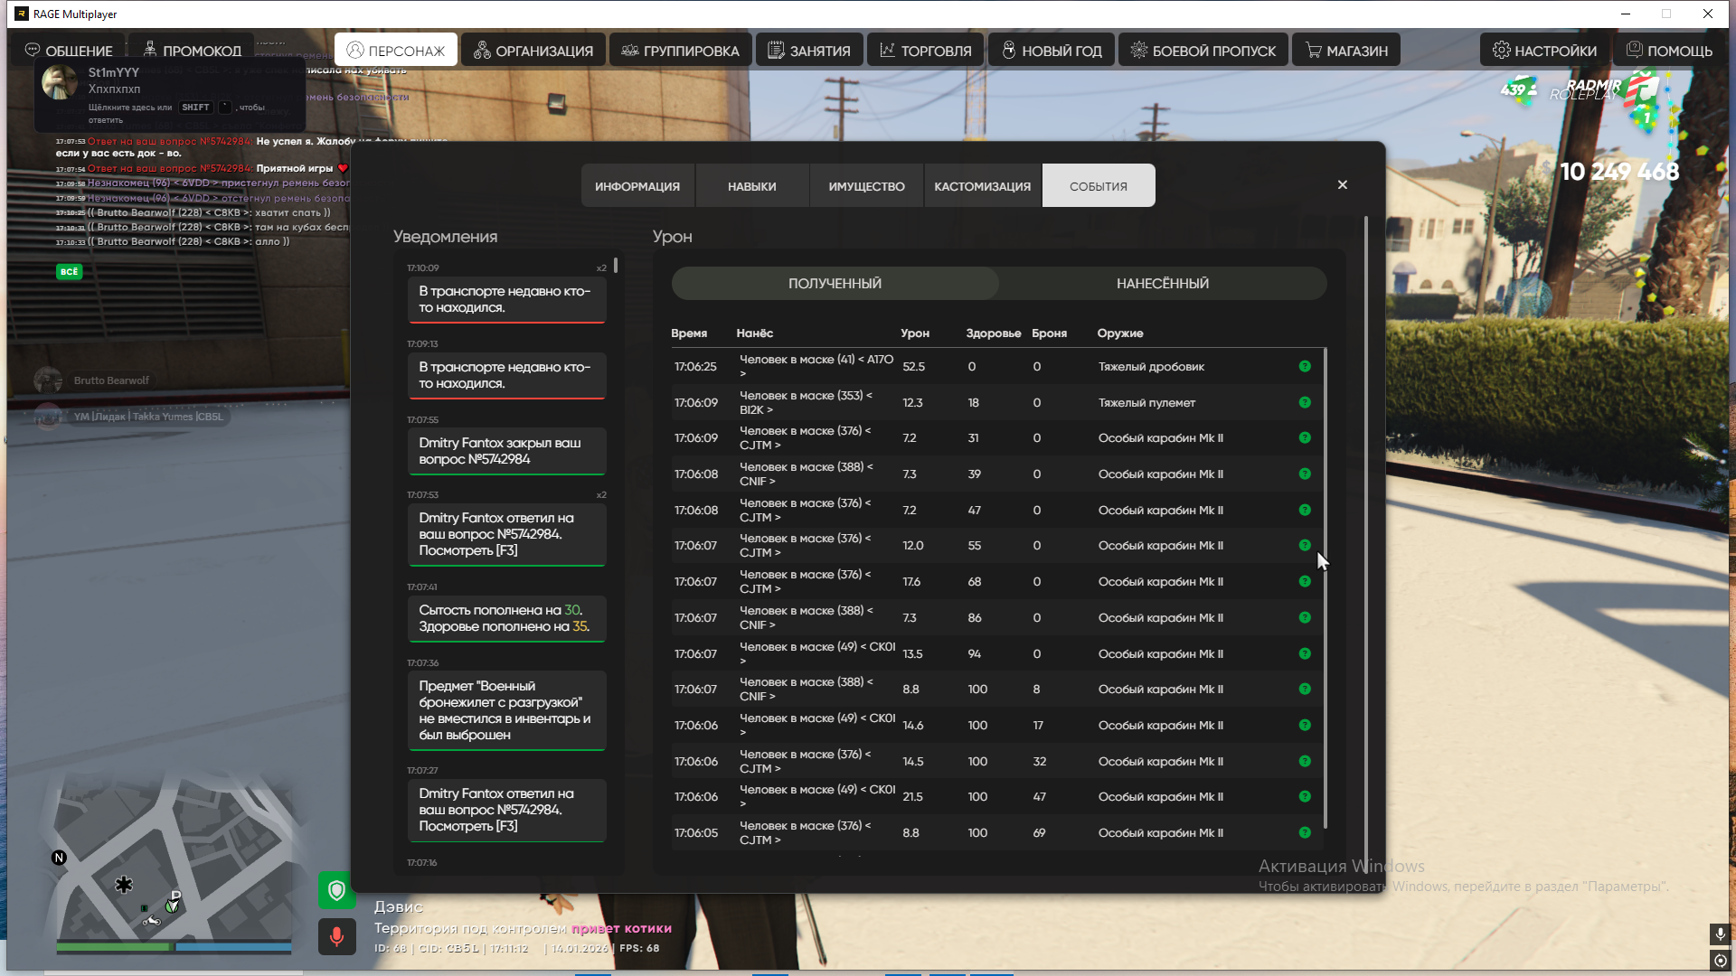Click the red microphone icon
1736x976 pixels.
[336, 936]
